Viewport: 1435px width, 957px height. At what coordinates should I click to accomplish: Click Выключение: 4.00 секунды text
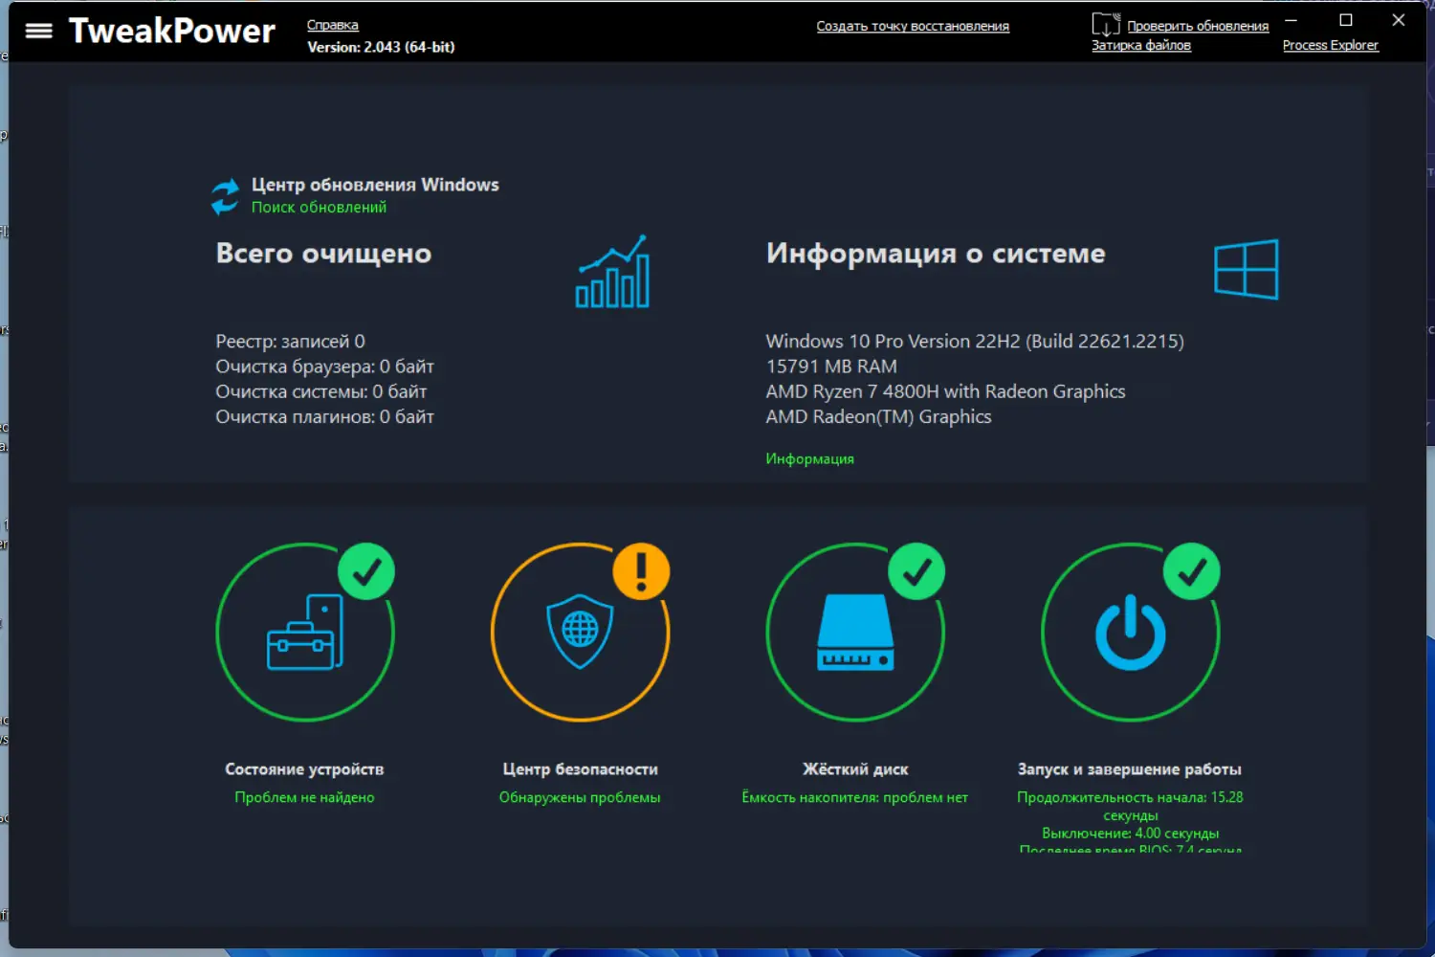click(1130, 834)
